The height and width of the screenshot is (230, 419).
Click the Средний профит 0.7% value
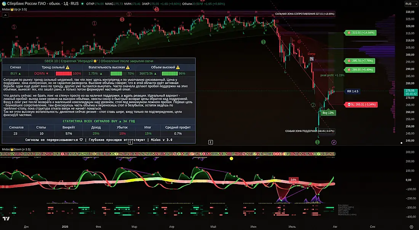178,133
